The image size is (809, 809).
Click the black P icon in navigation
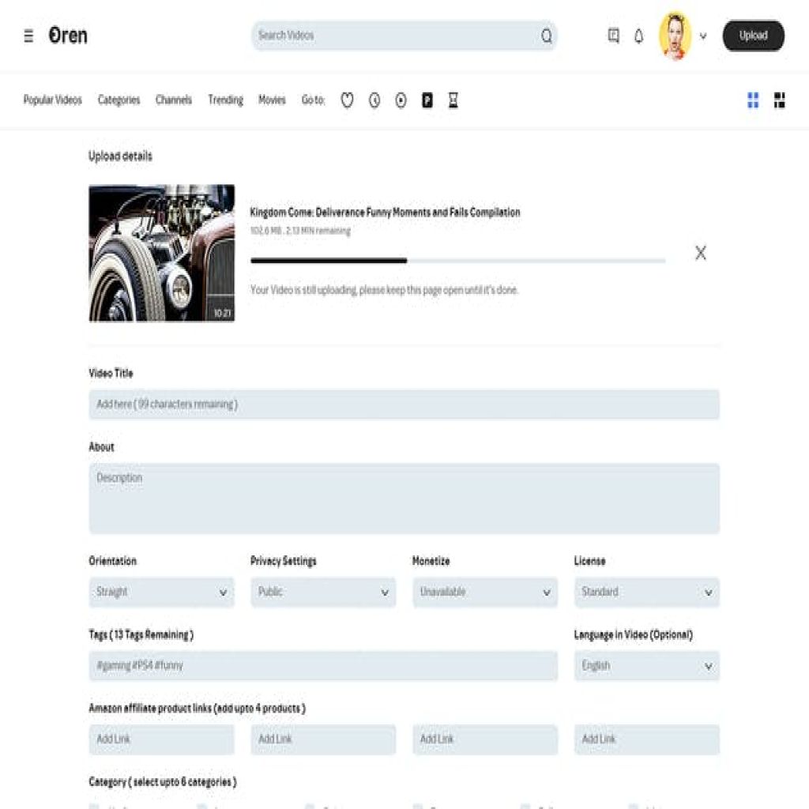click(x=427, y=100)
